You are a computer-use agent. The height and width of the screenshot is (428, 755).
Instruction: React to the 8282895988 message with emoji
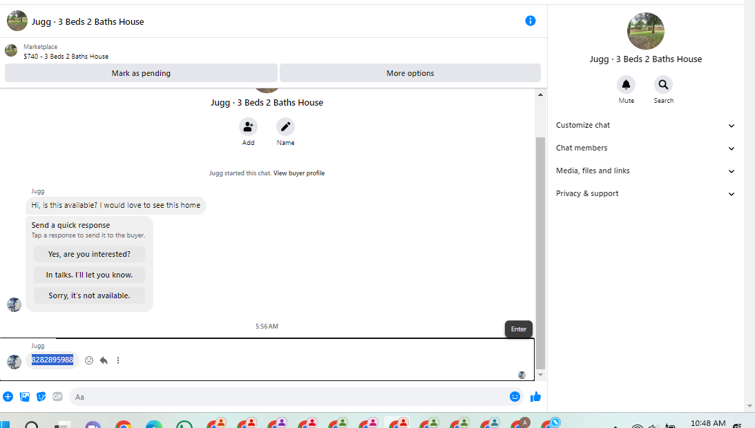(x=89, y=360)
